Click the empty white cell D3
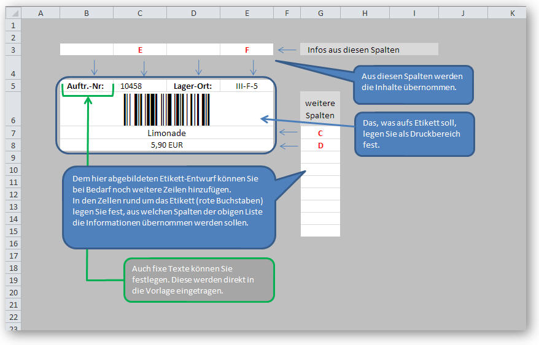 [x=193, y=50]
